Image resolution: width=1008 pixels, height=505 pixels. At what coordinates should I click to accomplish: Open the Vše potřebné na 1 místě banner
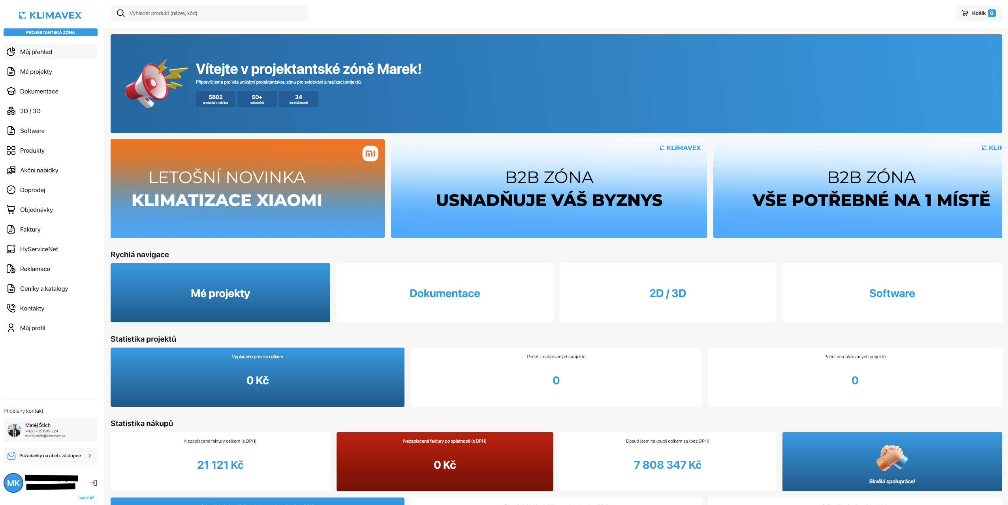(x=858, y=189)
